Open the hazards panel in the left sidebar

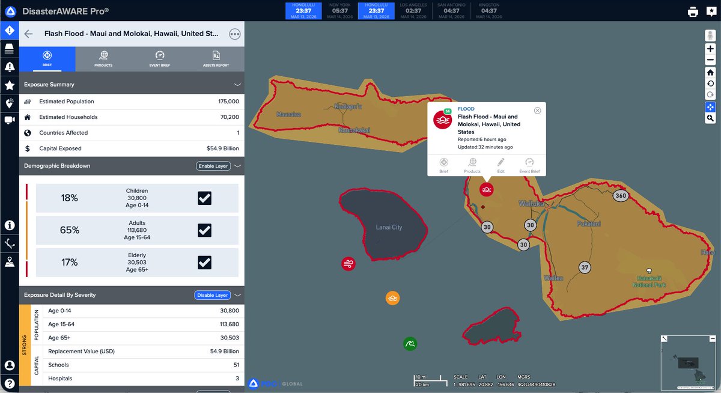[x=9, y=30]
